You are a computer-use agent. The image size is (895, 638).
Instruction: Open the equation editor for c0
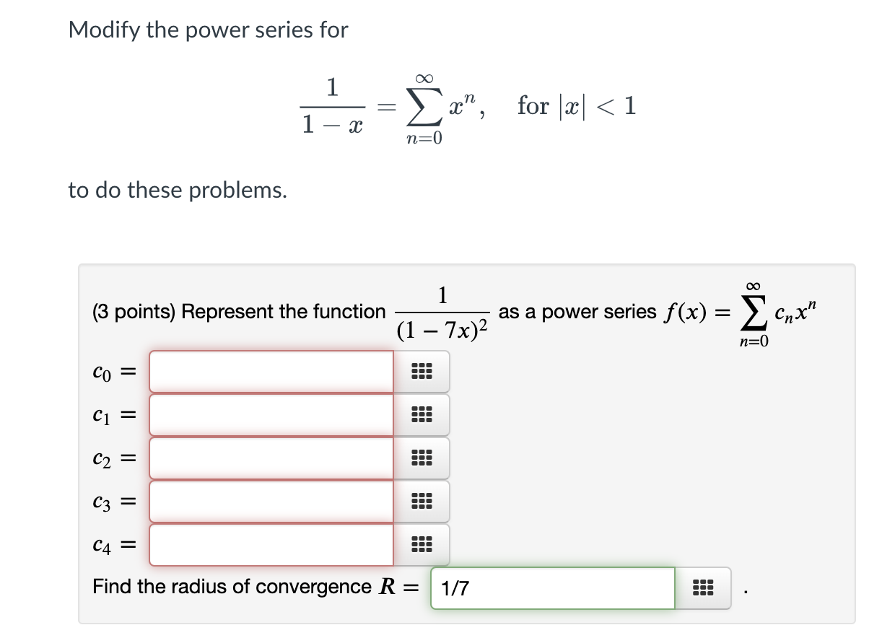[x=422, y=372]
